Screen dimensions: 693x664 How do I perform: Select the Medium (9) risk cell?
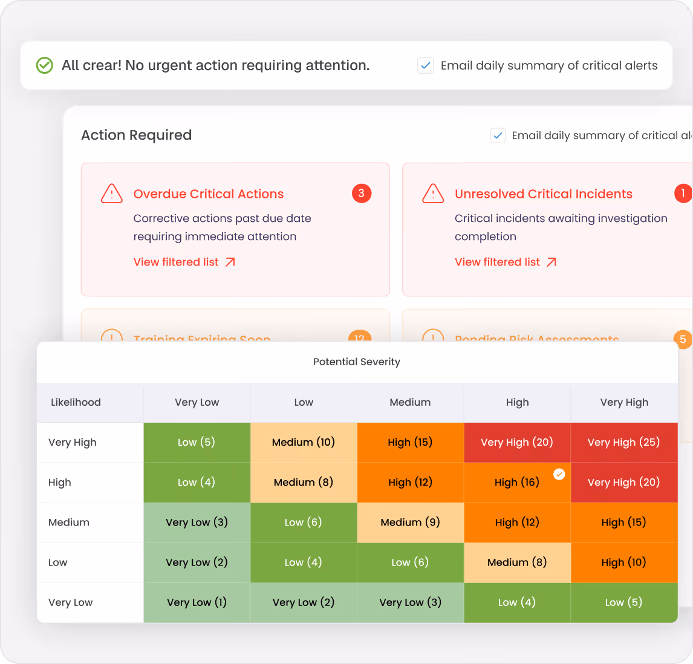[410, 522]
